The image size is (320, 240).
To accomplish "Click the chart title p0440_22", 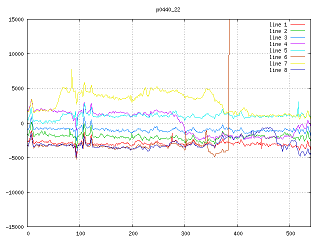I will (x=169, y=9).
